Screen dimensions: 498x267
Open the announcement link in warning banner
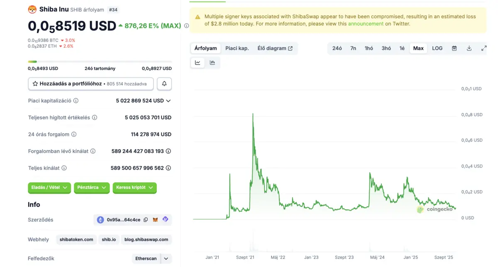[x=366, y=24]
